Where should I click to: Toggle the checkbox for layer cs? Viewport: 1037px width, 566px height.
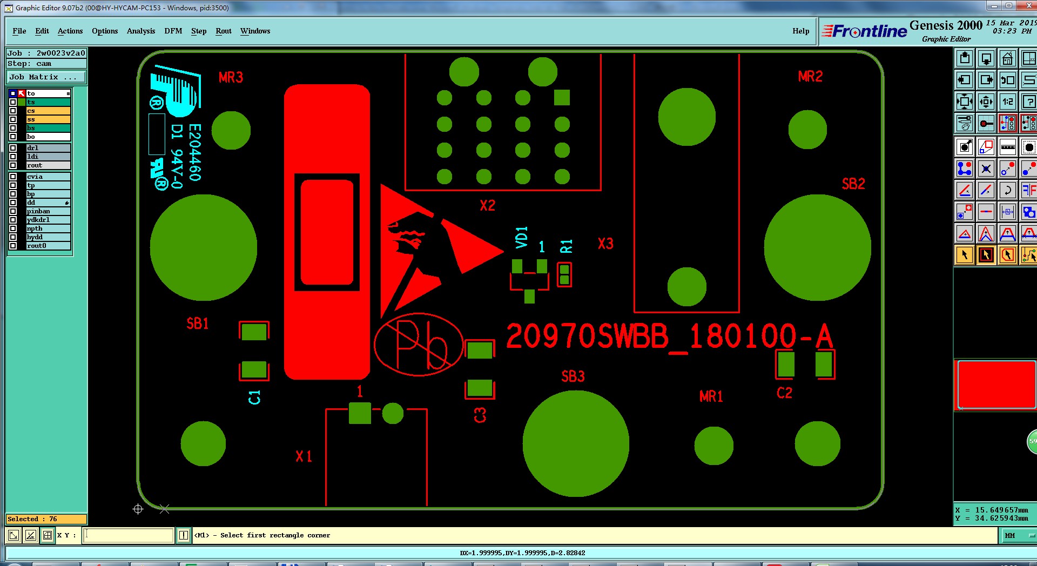(13, 111)
